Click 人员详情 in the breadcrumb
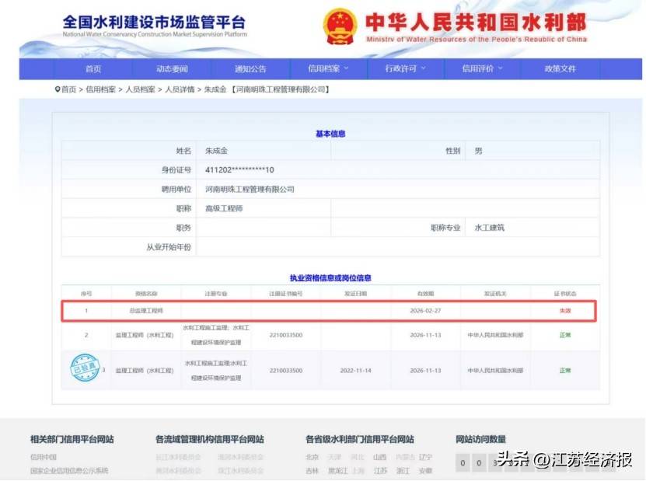The image size is (646, 481). (180, 89)
